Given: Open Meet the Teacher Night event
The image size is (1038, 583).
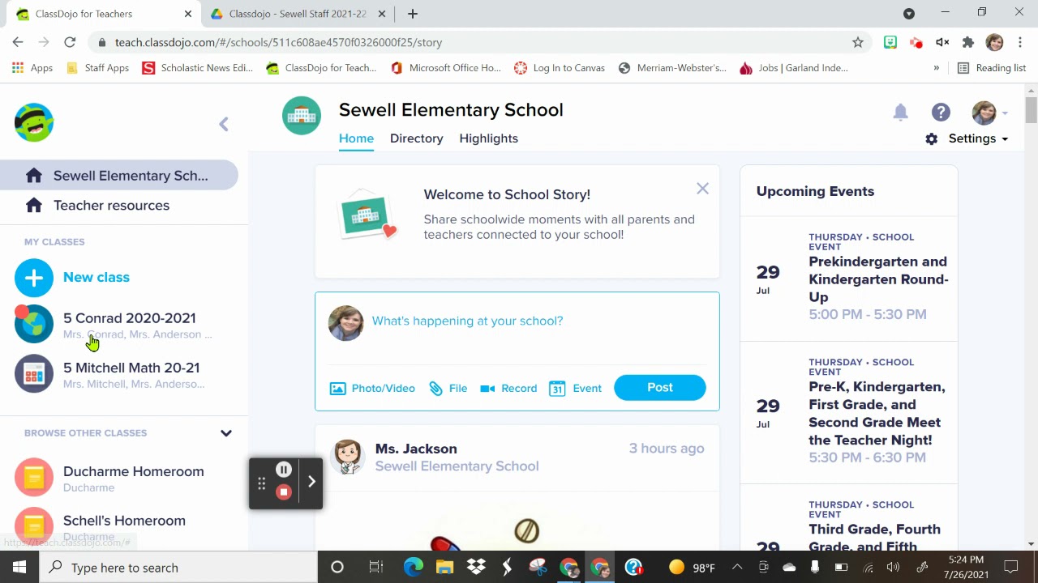Looking at the screenshot, I should click(x=877, y=413).
